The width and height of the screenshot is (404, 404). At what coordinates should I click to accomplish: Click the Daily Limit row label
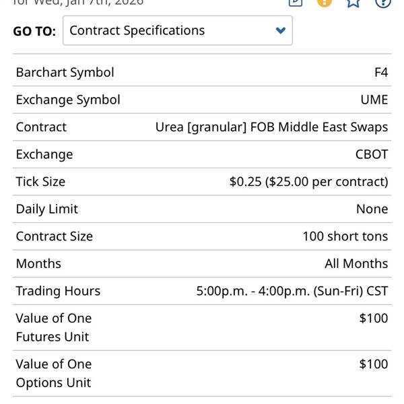tap(47, 209)
